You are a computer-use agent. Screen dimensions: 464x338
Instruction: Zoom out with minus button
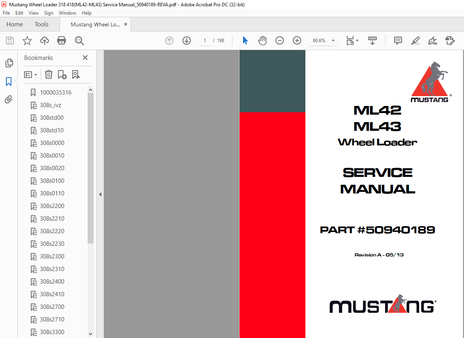(279, 41)
